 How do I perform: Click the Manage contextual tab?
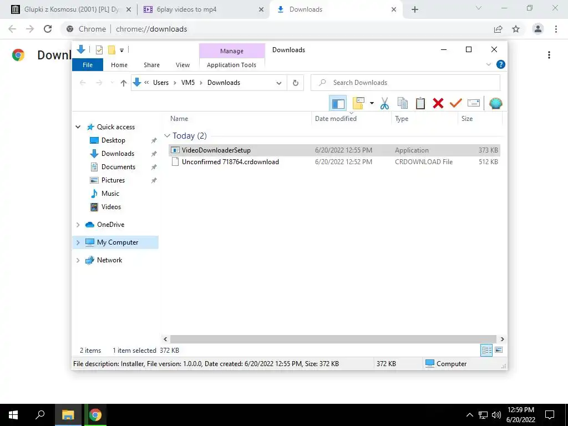coord(232,51)
